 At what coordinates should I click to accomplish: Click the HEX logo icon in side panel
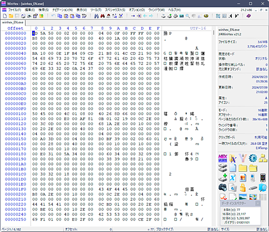point(223,158)
